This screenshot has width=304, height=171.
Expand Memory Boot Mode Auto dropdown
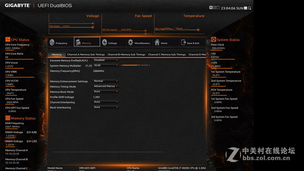pyautogui.click(x=106, y=92)
